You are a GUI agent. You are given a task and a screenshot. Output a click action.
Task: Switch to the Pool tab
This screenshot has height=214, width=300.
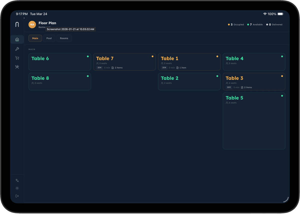click(49, 38)
